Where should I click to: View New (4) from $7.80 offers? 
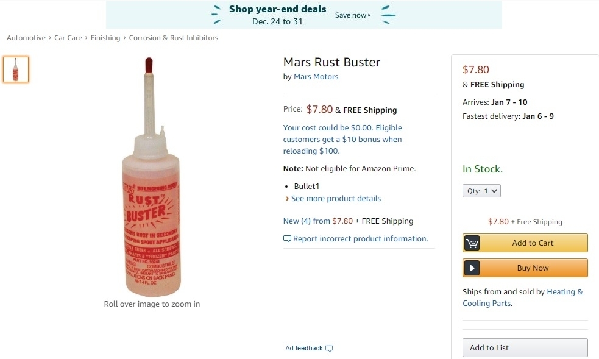tap(317, 221)
